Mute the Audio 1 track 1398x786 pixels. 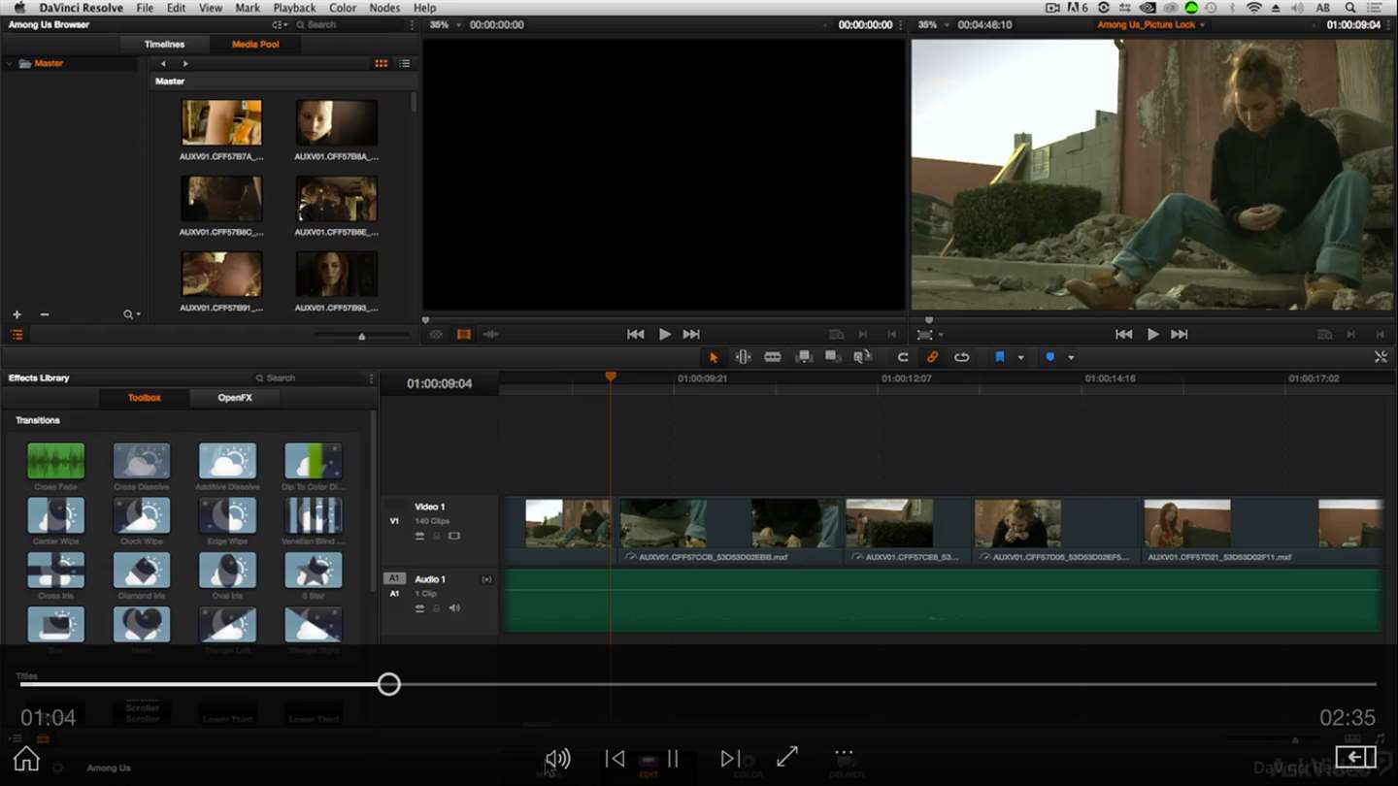[453, 608]
